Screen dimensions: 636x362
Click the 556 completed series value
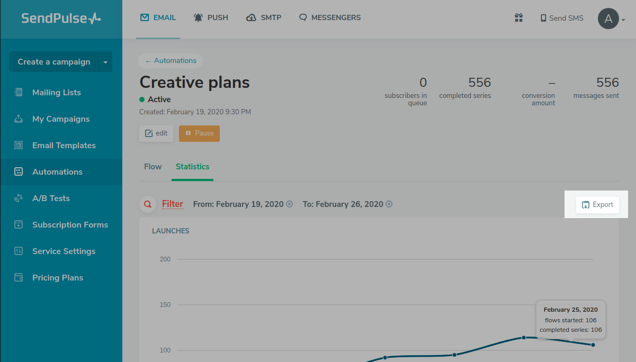point(479,83)
